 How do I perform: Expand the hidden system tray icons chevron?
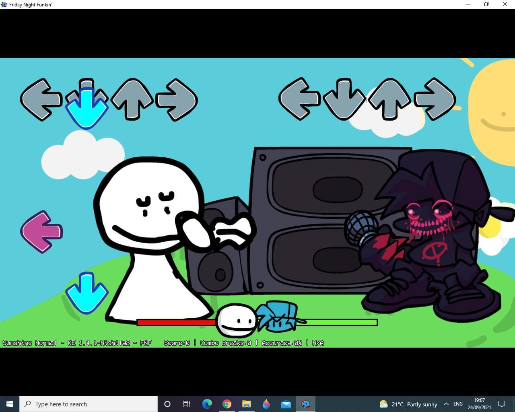pos(446,404)
